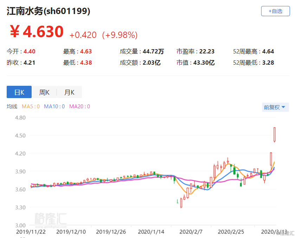Click the MA10 : 0 legend entry

coord(54,107)
